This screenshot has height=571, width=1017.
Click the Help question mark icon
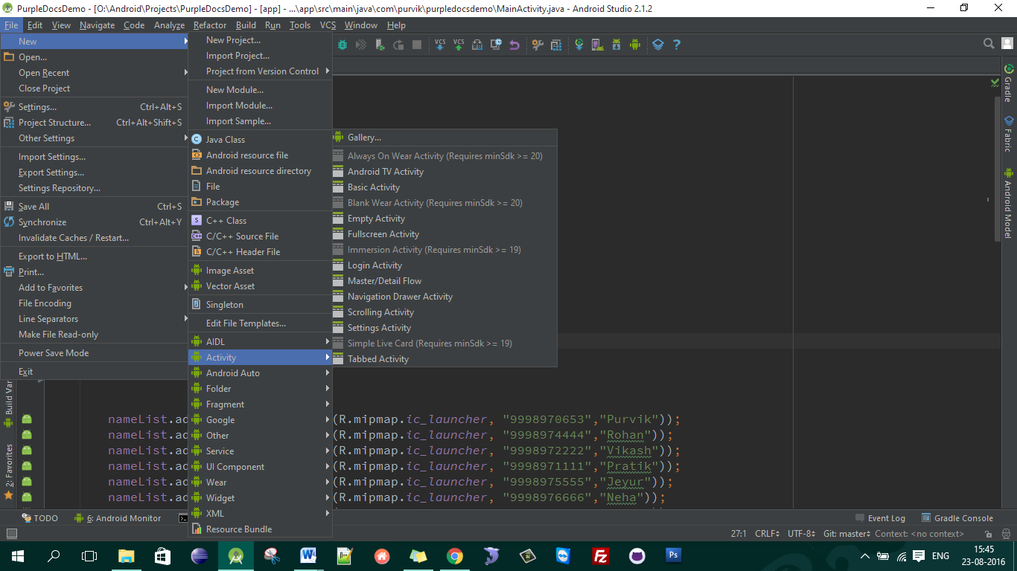677,45
